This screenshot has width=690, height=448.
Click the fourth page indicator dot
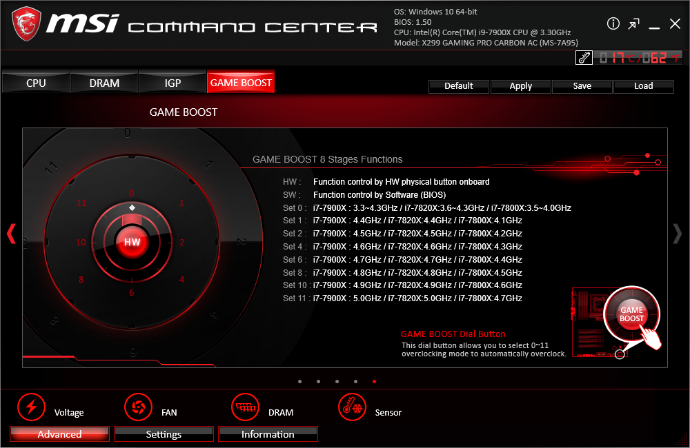pyautogui.click(x=355, y=382)
